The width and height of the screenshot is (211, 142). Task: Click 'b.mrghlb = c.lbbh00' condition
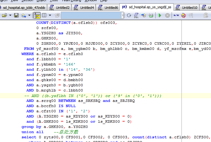coord(59,91)
